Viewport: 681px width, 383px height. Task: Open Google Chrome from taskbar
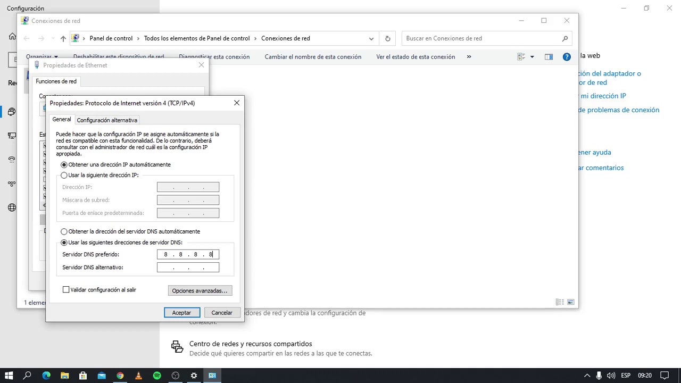pyautogui.click(x=120, y=376)
